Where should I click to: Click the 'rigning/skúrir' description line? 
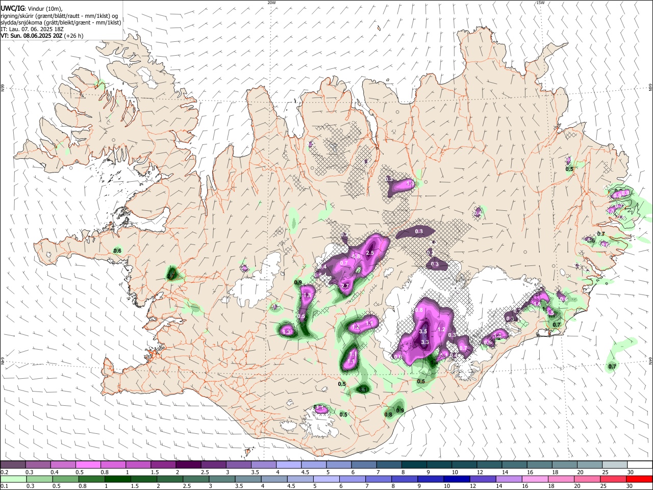[x=59, y=16]
